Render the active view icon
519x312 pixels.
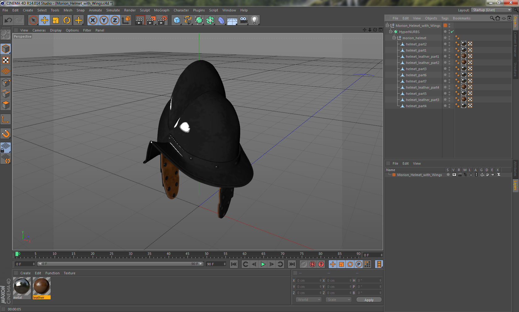[x=140, y=20]
